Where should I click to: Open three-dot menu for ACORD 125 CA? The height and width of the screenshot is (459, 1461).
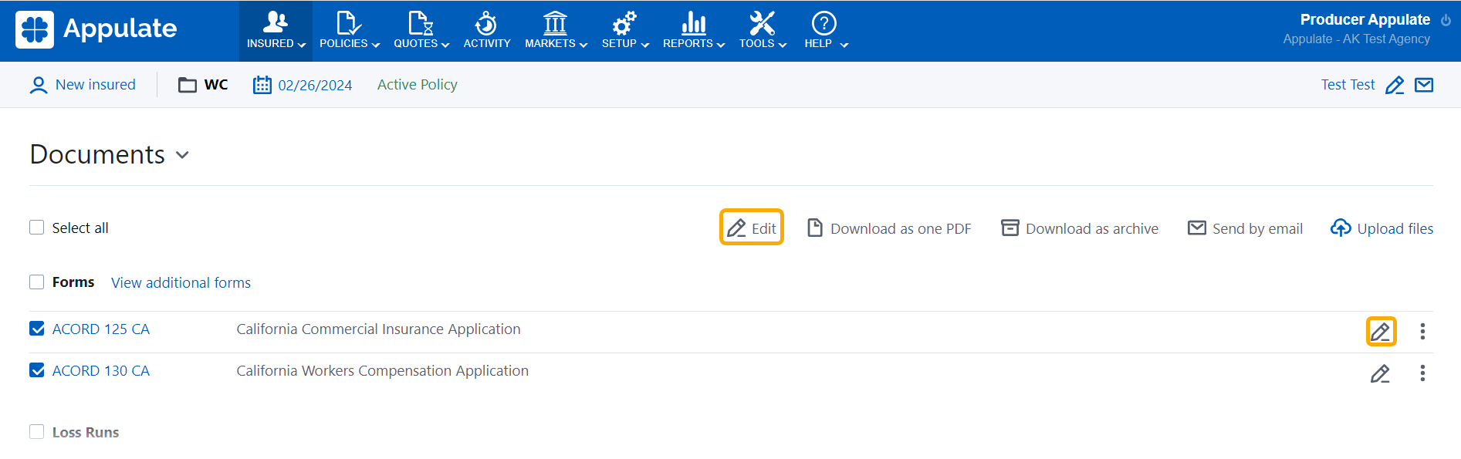coord(1422,332)
